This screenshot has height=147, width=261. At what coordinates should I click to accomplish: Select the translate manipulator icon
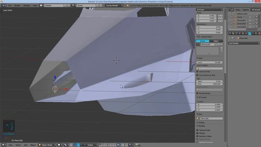pos(78,145)
